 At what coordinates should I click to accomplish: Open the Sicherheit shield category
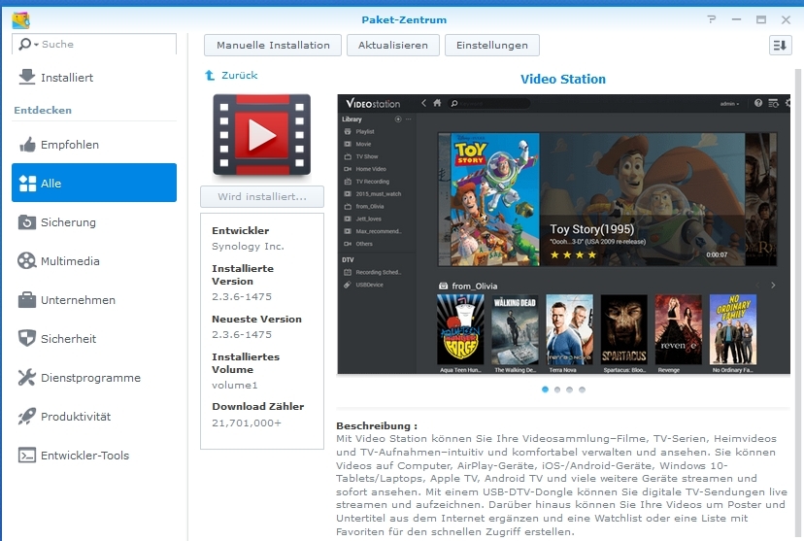26,339
